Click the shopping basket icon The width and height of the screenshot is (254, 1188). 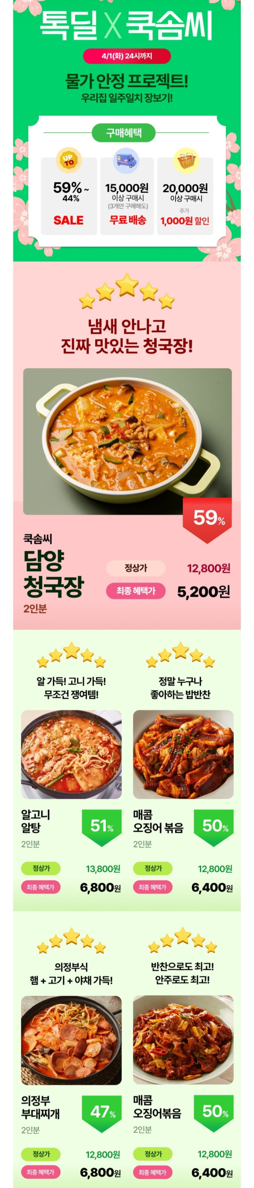pos(185,160)
